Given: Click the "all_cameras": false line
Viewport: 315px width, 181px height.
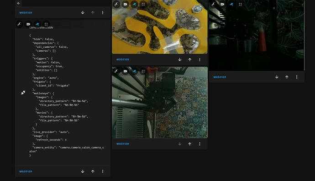Looking at the screenshot, I should [52, 47].
